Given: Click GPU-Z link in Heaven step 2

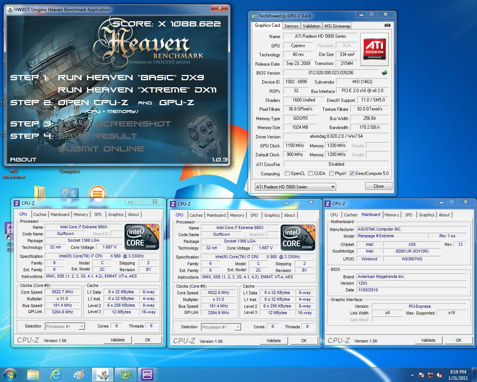Looking at the screenshot, I should coord(176,103).
